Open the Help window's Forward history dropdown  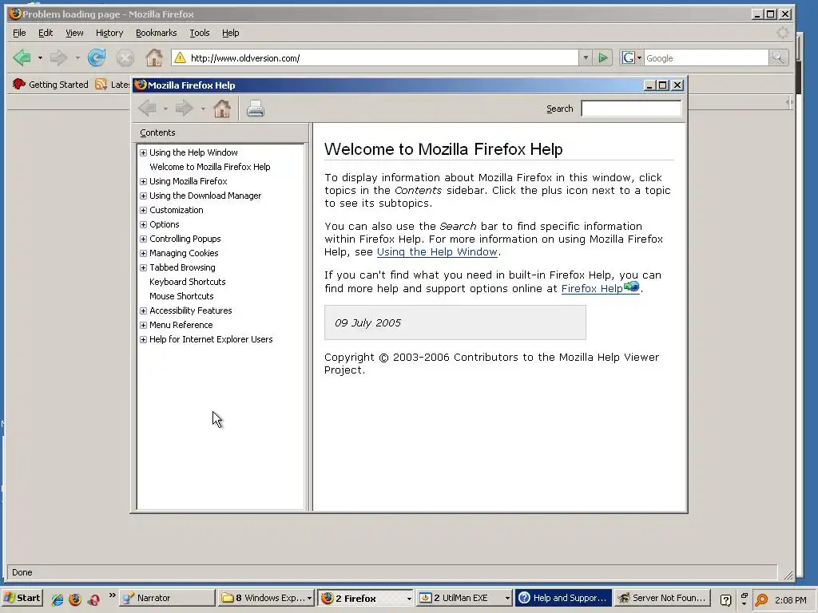click(203, 109)
